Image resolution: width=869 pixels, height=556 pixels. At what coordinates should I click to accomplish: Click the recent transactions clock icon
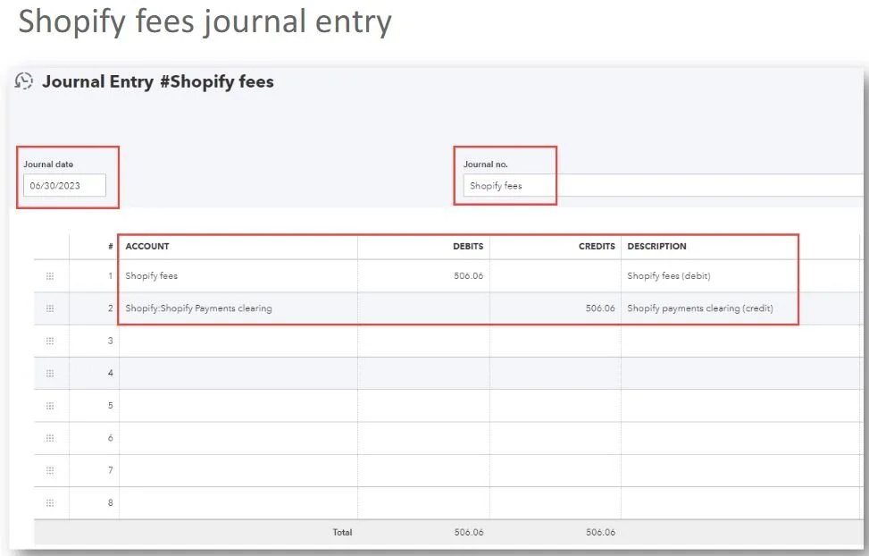[23, 81]
